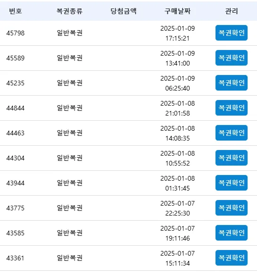Click the 복권종류 column header
Image resolution: width=257 pixels, height=275 pixels.
[69, 11]
